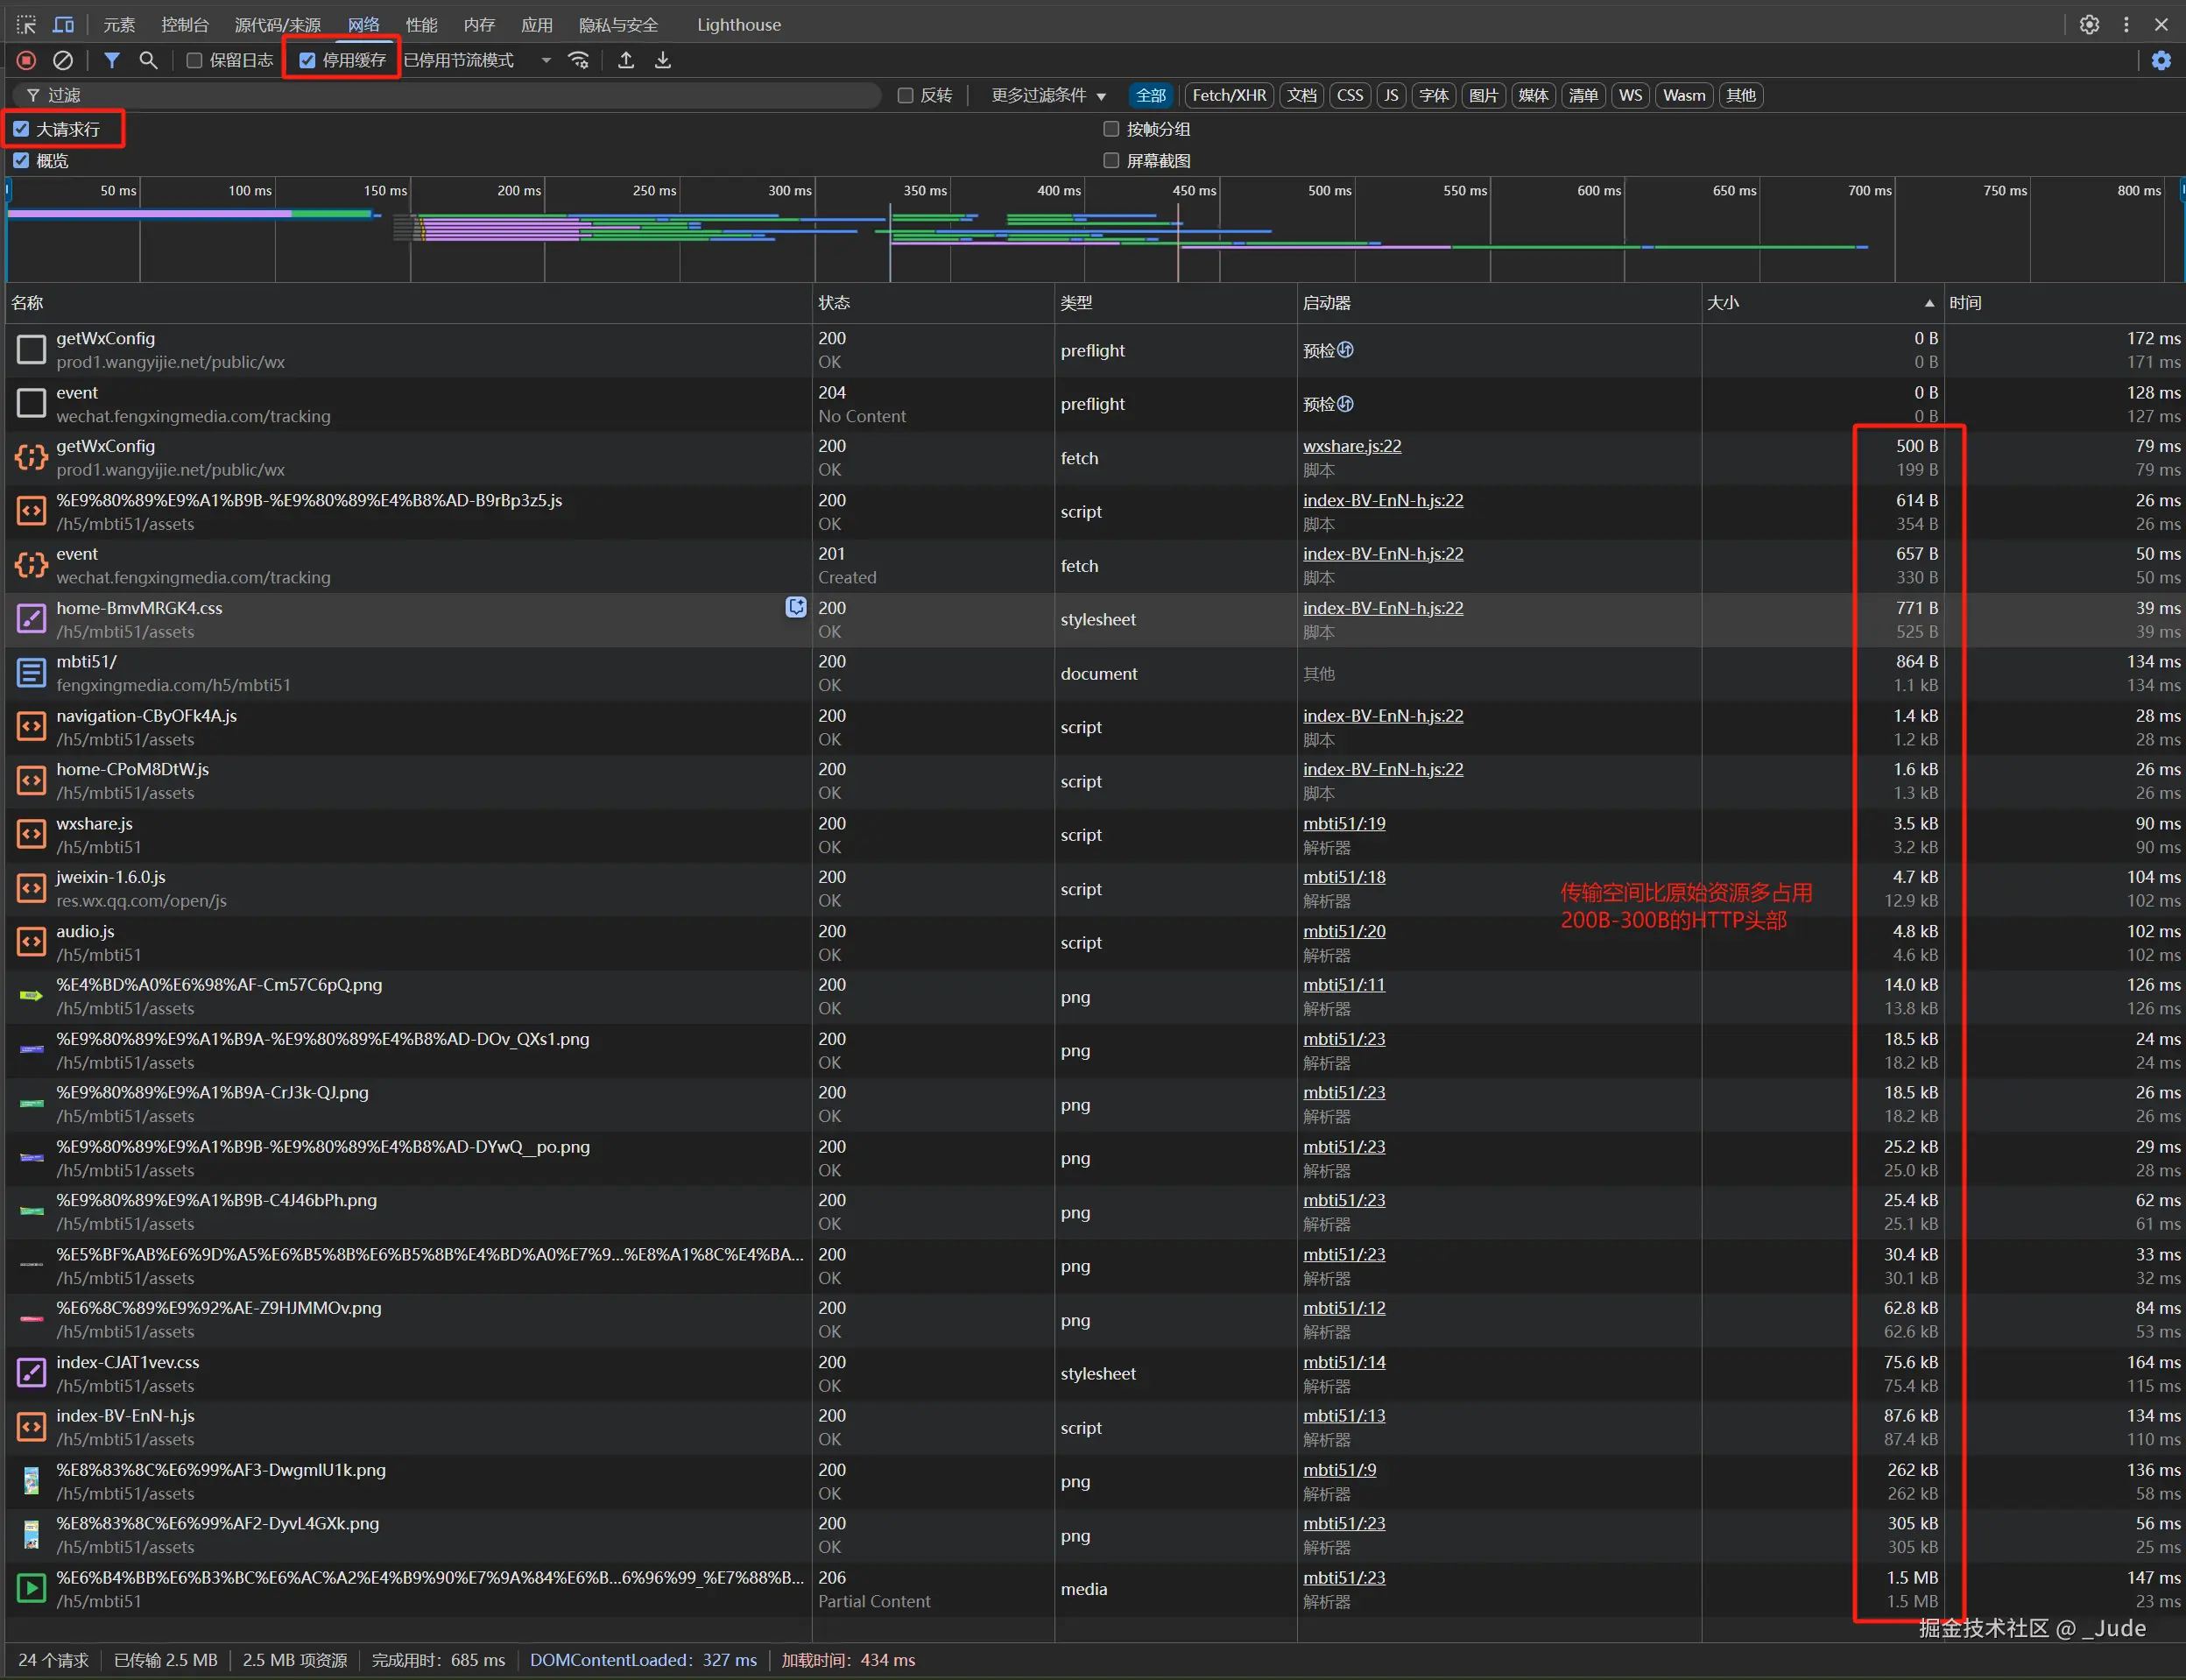
Task: Open search with the magnifier icon
Action: tap(148, 61)
